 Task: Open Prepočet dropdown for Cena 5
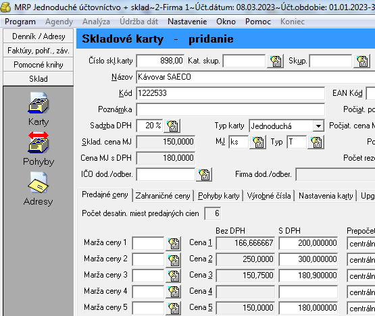click(x=361, y=308)
